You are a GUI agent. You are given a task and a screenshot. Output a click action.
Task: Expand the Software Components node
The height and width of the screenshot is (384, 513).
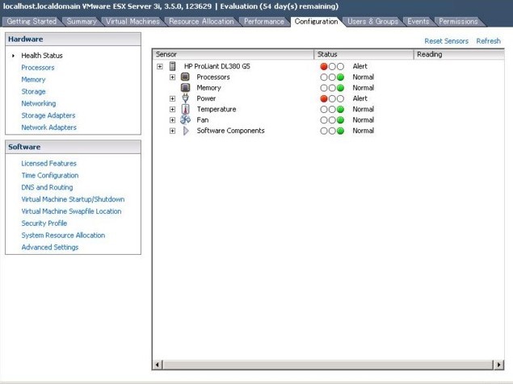tap(172, 131)
